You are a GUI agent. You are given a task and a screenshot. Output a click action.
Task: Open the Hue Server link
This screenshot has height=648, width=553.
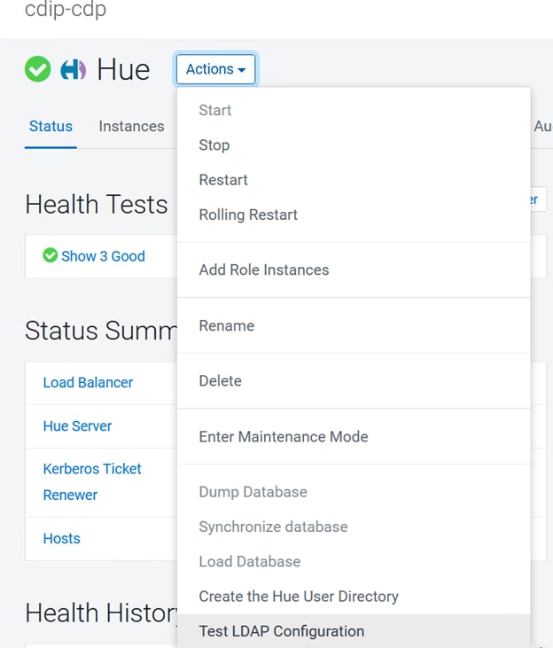(77, 425)
